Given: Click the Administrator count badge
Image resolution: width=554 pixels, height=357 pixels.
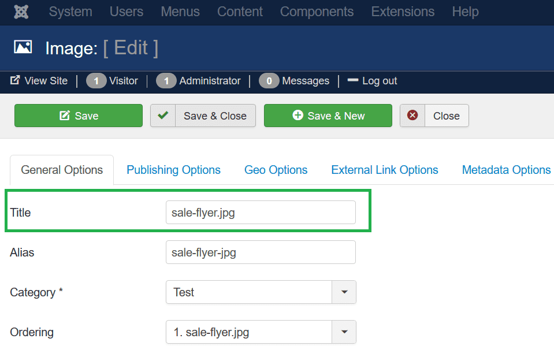Looking at the screenshot, I should pos(166,81).
